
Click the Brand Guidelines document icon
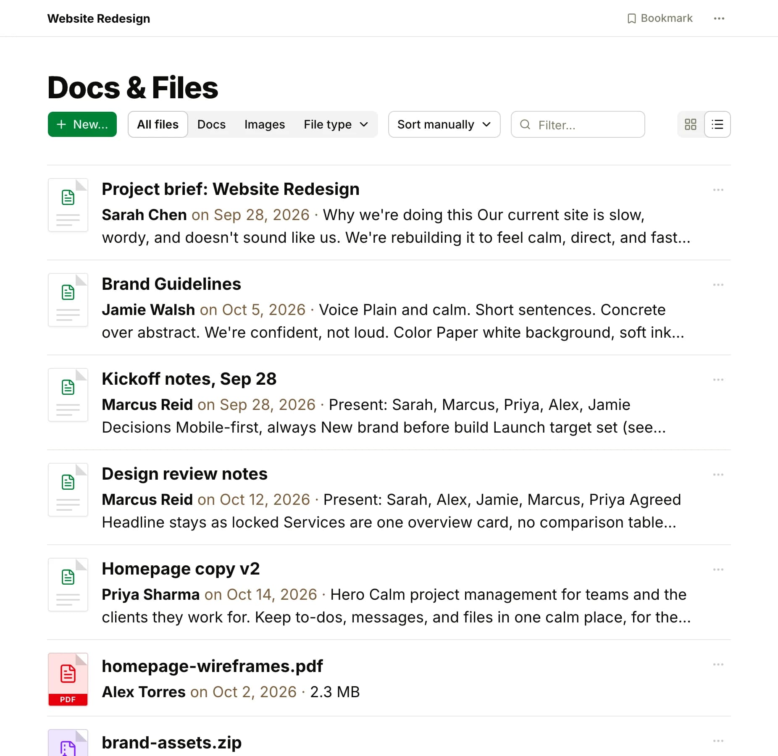68,300
